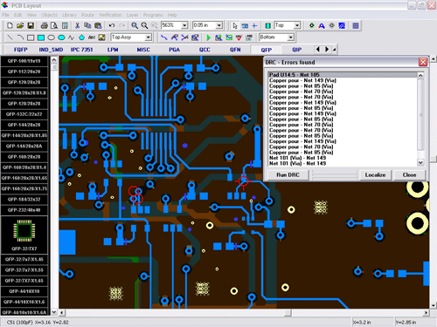Create a new PCB file

tap(10, 26)
